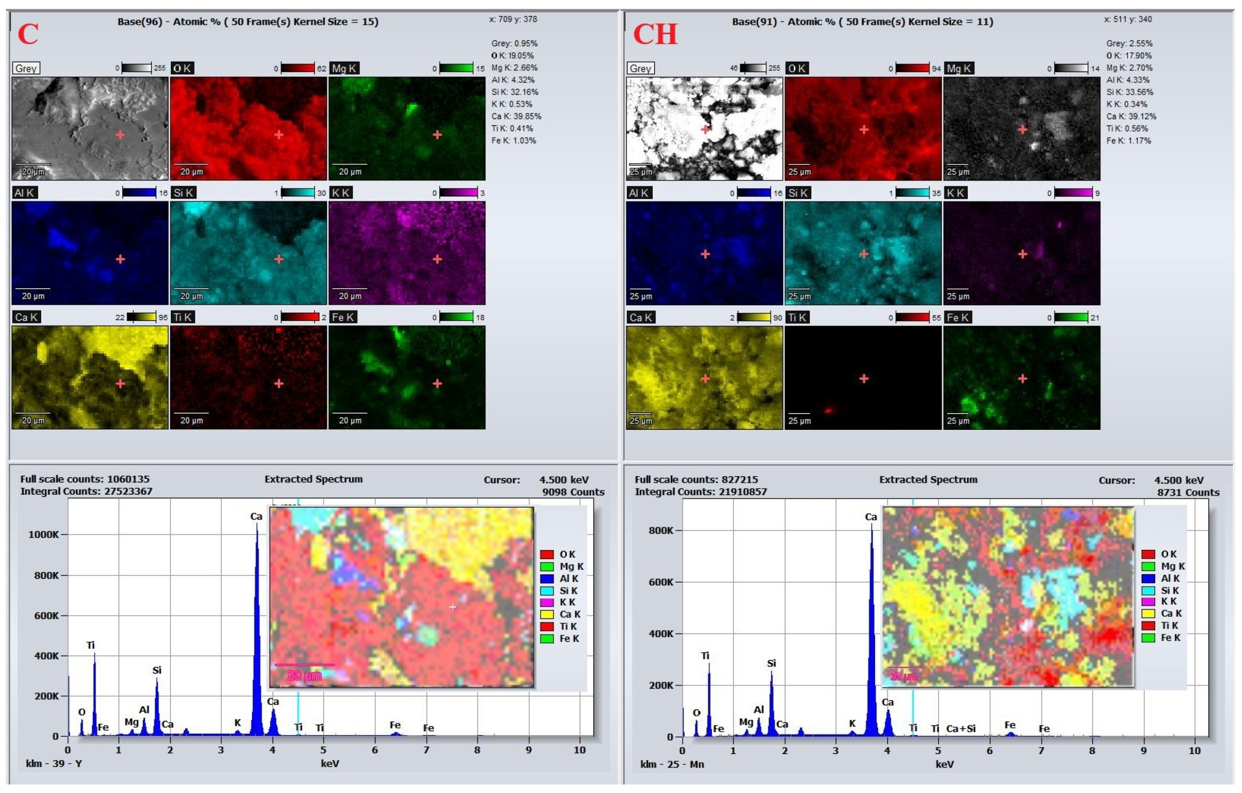The width and height of the screenshot is (1242, 793).
Task: Select the Ti K map in panel C
Action: [248, 377]
